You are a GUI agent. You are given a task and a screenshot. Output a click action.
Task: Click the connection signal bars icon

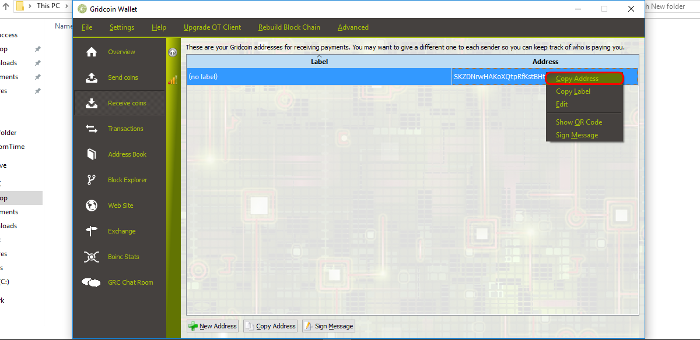173,80
